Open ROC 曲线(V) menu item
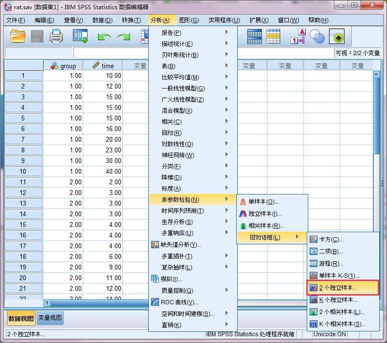 pyautogui.click(x=193, y=302)
